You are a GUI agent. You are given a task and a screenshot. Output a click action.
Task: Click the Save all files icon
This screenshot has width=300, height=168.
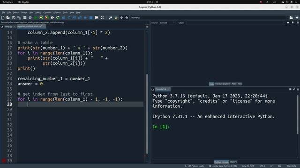[x=19, y=18]
